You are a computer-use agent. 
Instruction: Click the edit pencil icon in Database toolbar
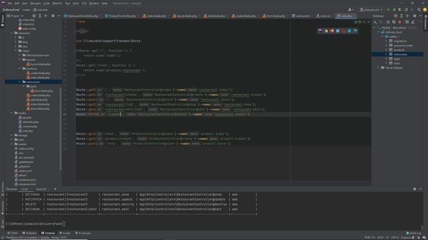click(413, 22)
